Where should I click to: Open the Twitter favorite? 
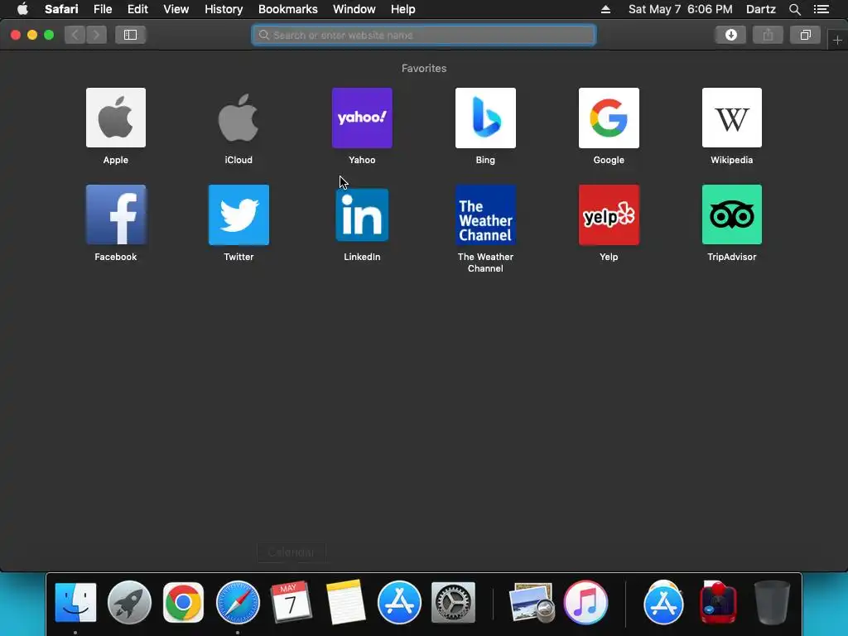coord(238,214)
